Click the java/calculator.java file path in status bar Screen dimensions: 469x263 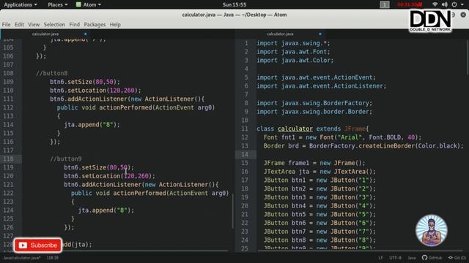coord(22,258)
